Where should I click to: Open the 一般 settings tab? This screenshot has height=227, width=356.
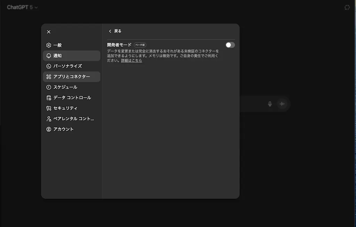tap(72, 45)
